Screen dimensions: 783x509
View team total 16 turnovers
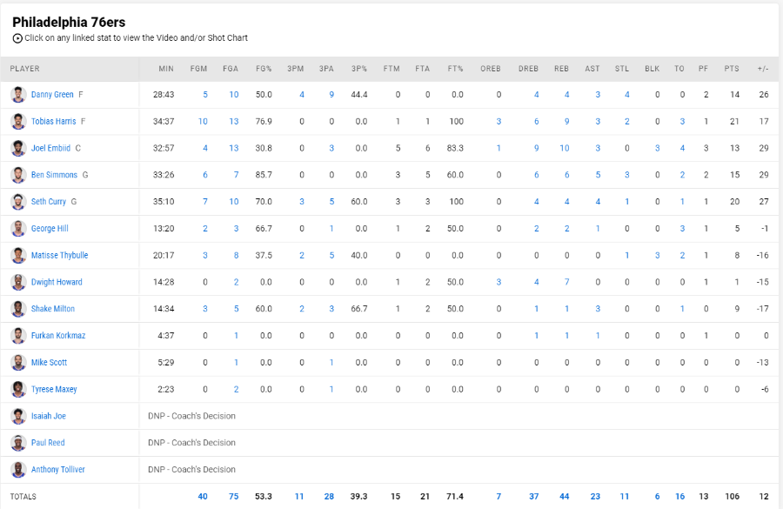pyautogui.click(x=680, y=497)
